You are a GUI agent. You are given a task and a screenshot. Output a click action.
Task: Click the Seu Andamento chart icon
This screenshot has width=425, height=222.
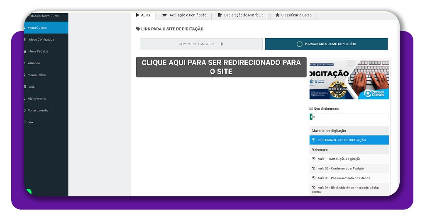[x=311, y=109]
